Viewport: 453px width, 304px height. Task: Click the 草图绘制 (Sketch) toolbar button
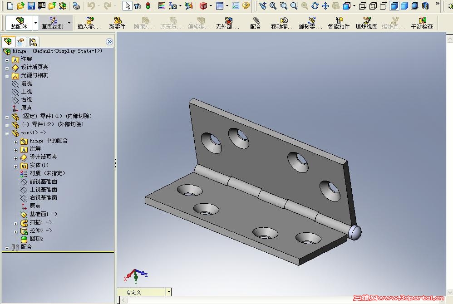pyautogui.click(x=52, y=23)
